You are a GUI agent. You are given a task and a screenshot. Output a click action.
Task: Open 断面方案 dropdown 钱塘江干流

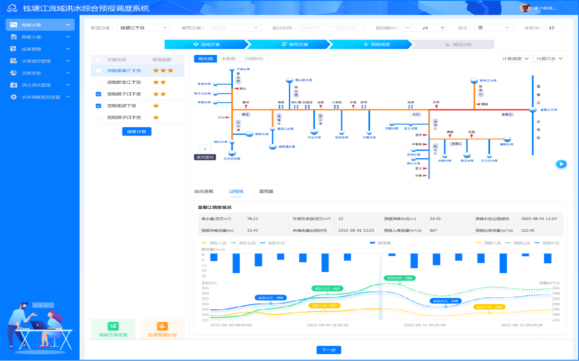coord(143,28)
